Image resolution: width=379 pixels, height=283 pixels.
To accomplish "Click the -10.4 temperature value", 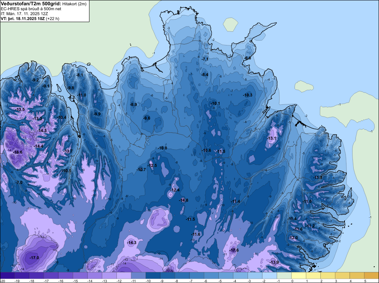I will [x=62, y=118].
